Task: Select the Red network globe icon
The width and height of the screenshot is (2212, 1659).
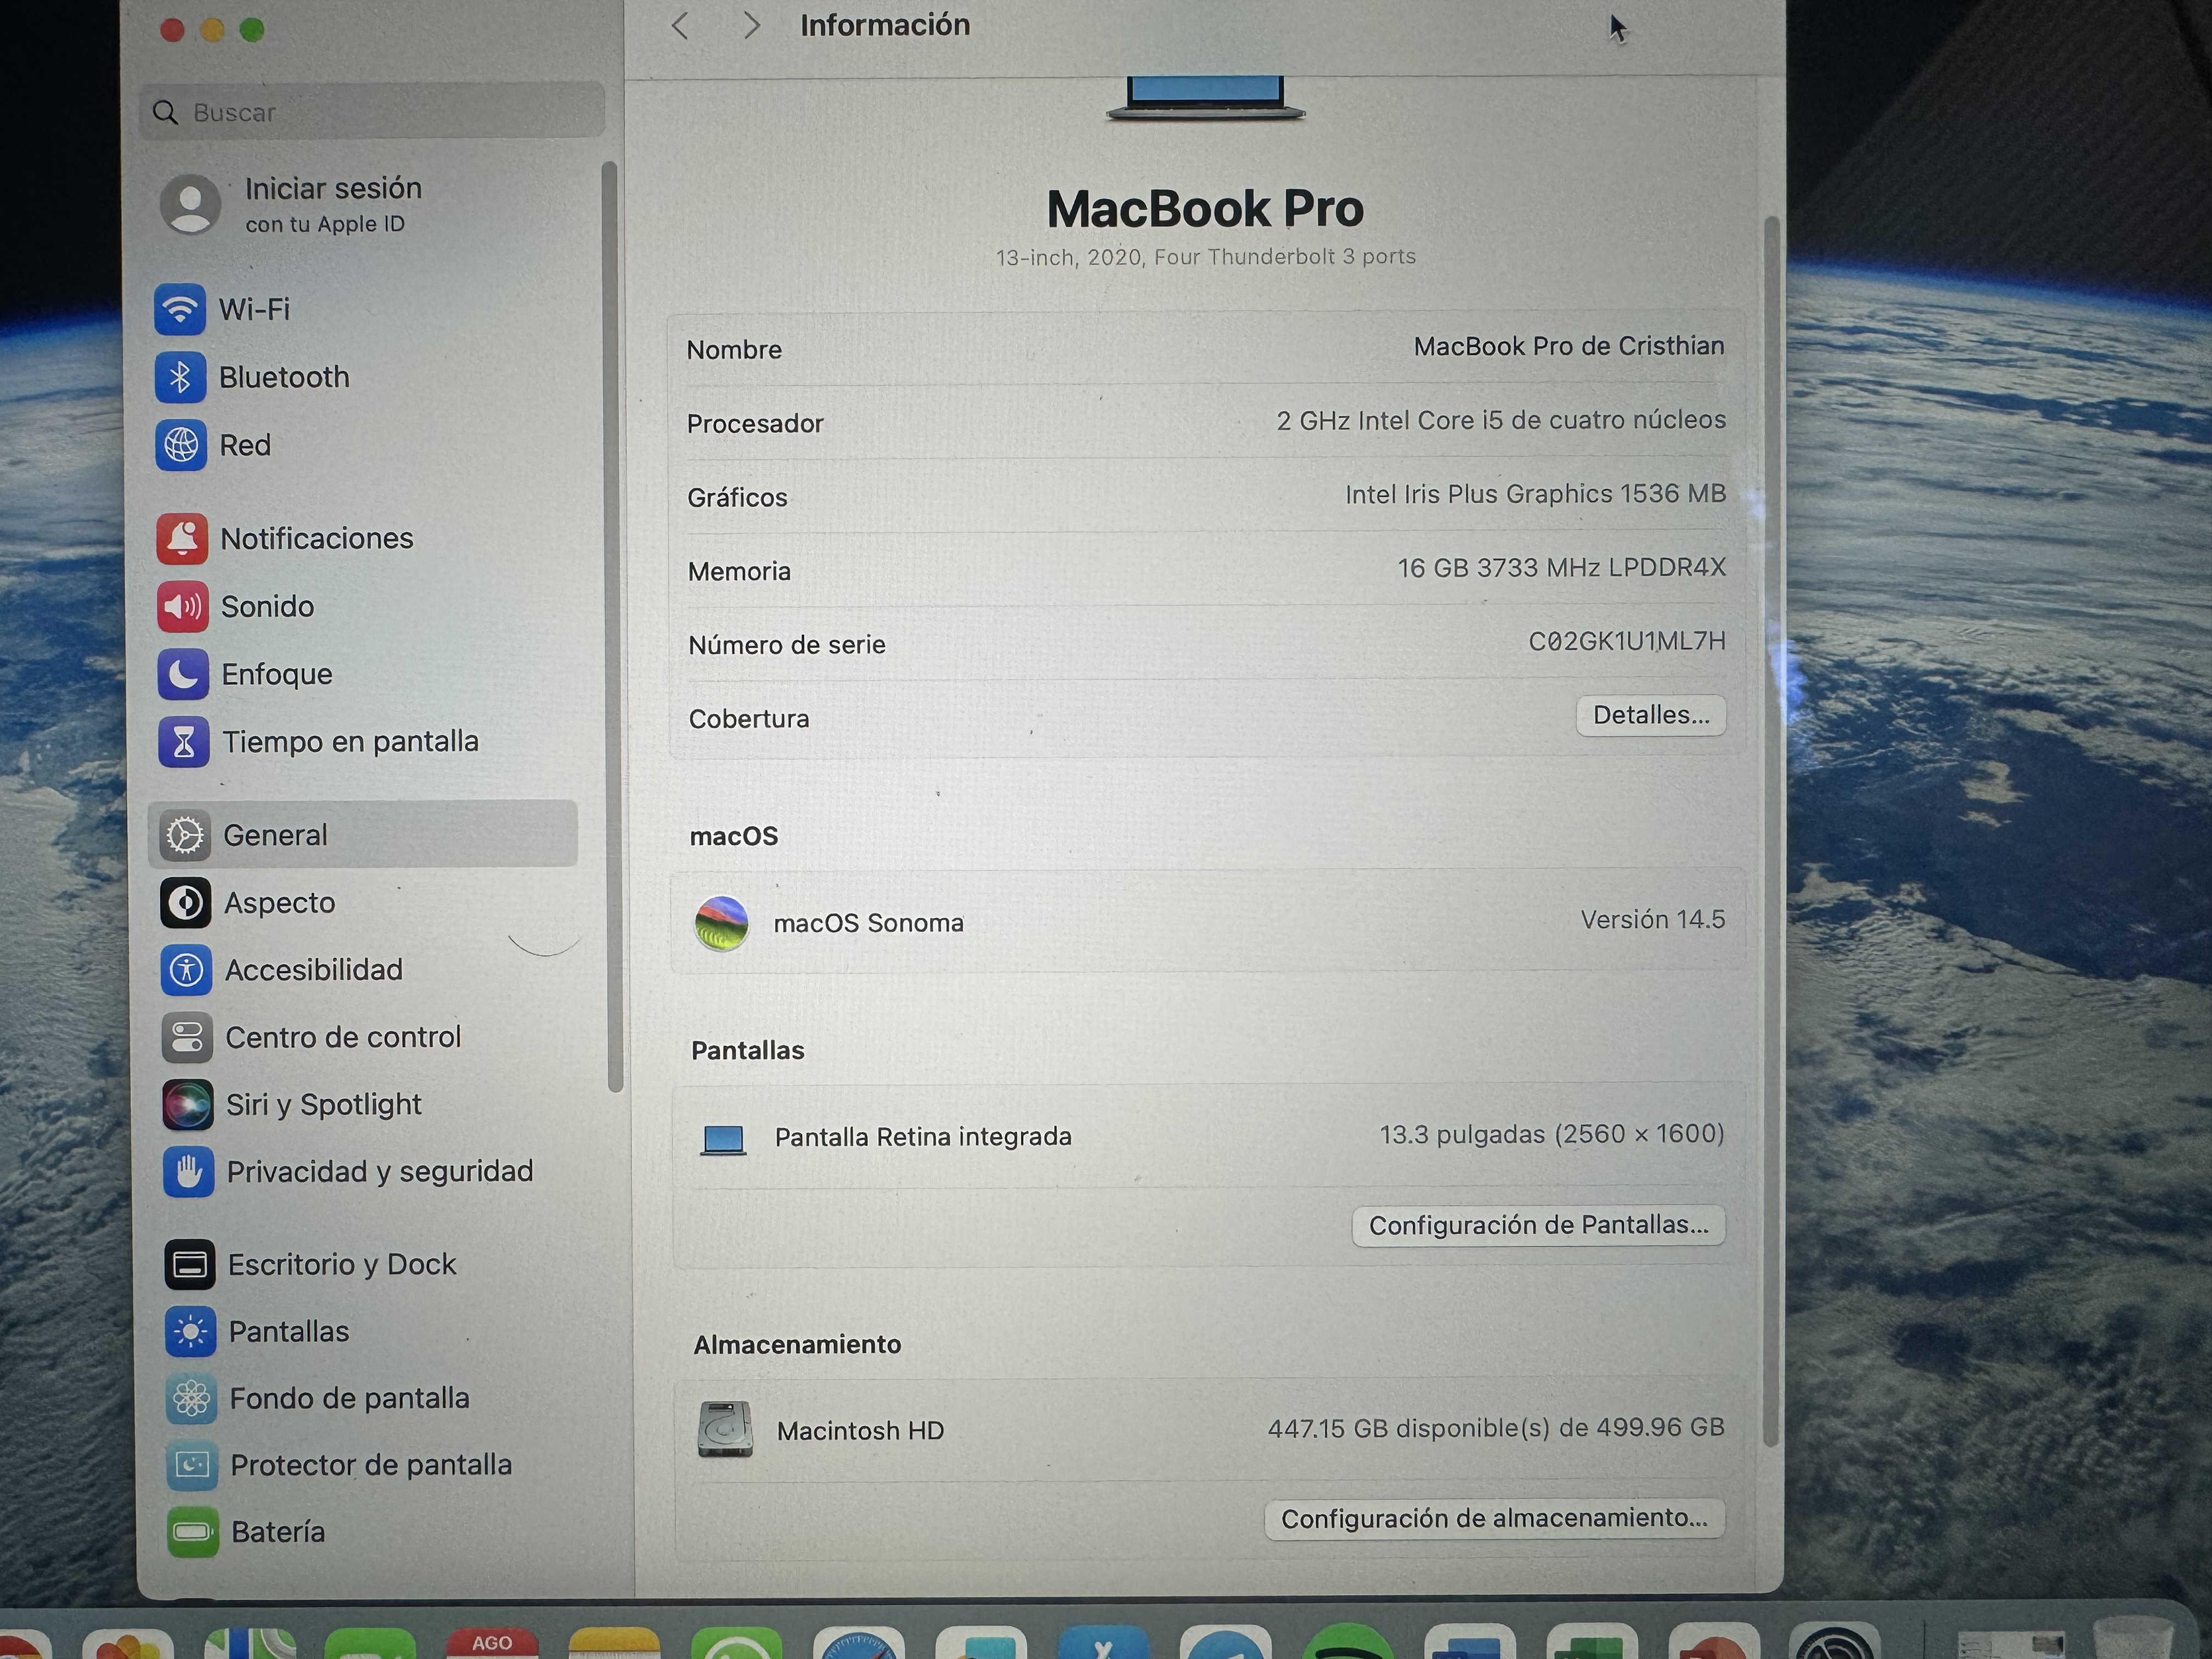Action: click(x=181, y=445)
